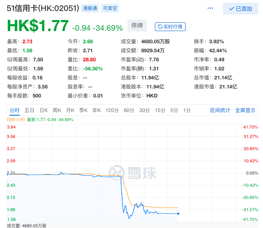
Task: Open the 60分 interval chart
Action: (129, 110)
